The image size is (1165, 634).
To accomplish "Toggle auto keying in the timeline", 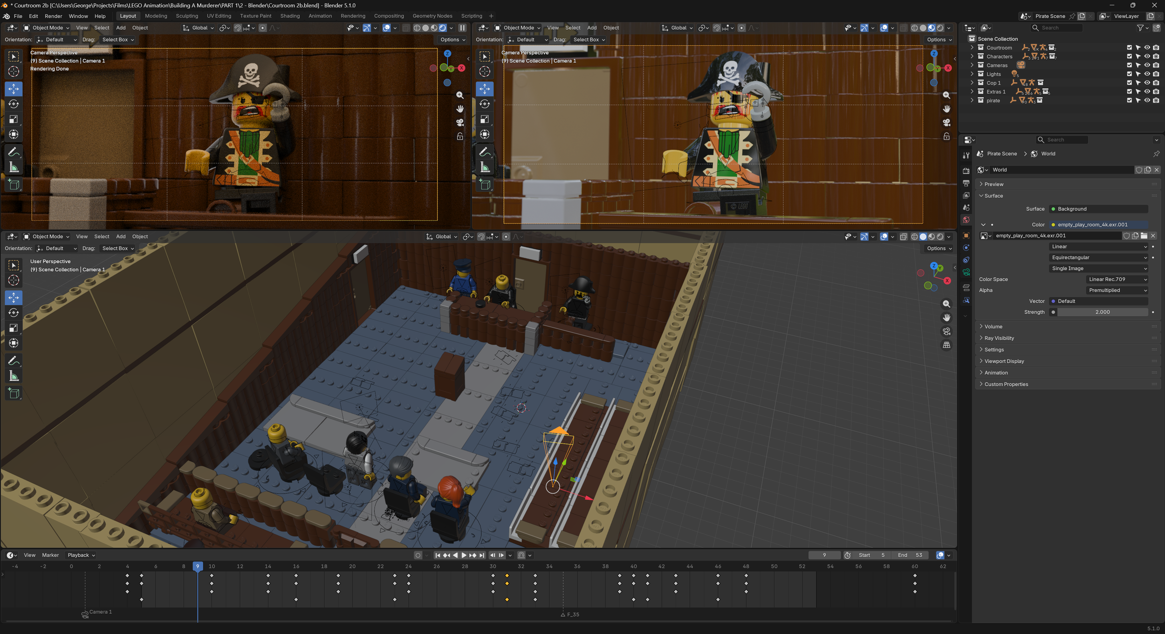I will [x=418, y=555].
